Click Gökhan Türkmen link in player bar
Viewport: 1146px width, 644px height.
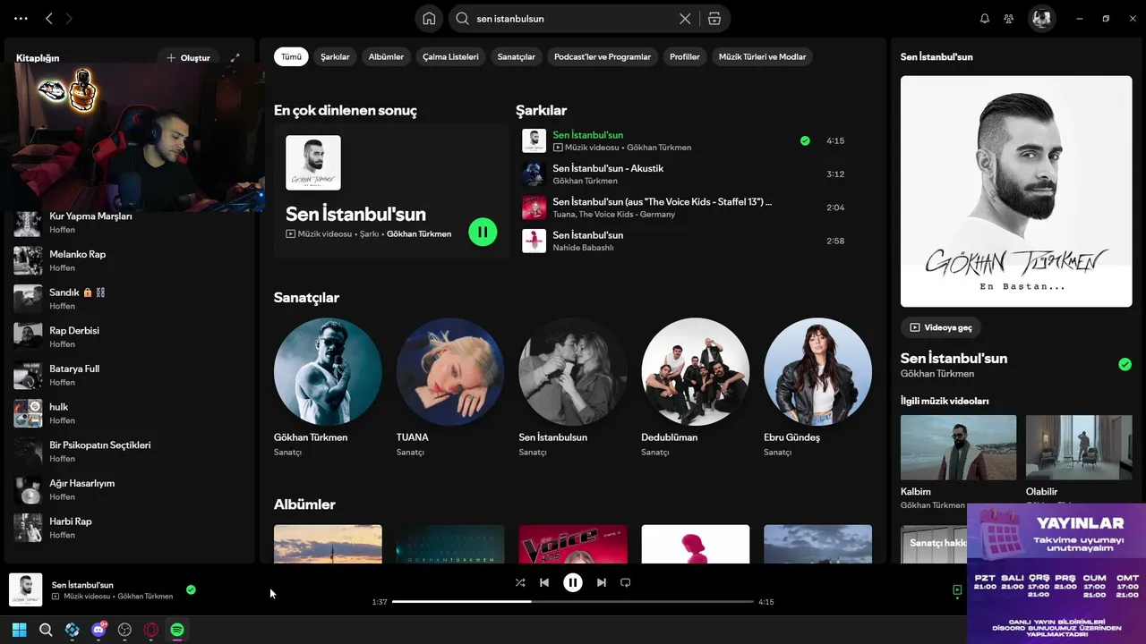(x=145, y=596)
